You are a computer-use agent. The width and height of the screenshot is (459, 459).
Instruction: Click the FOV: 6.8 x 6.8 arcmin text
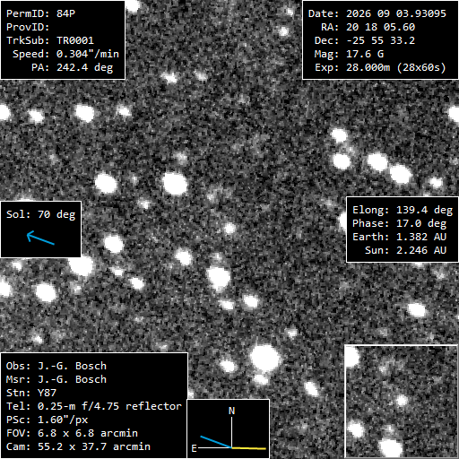[72, 433]
